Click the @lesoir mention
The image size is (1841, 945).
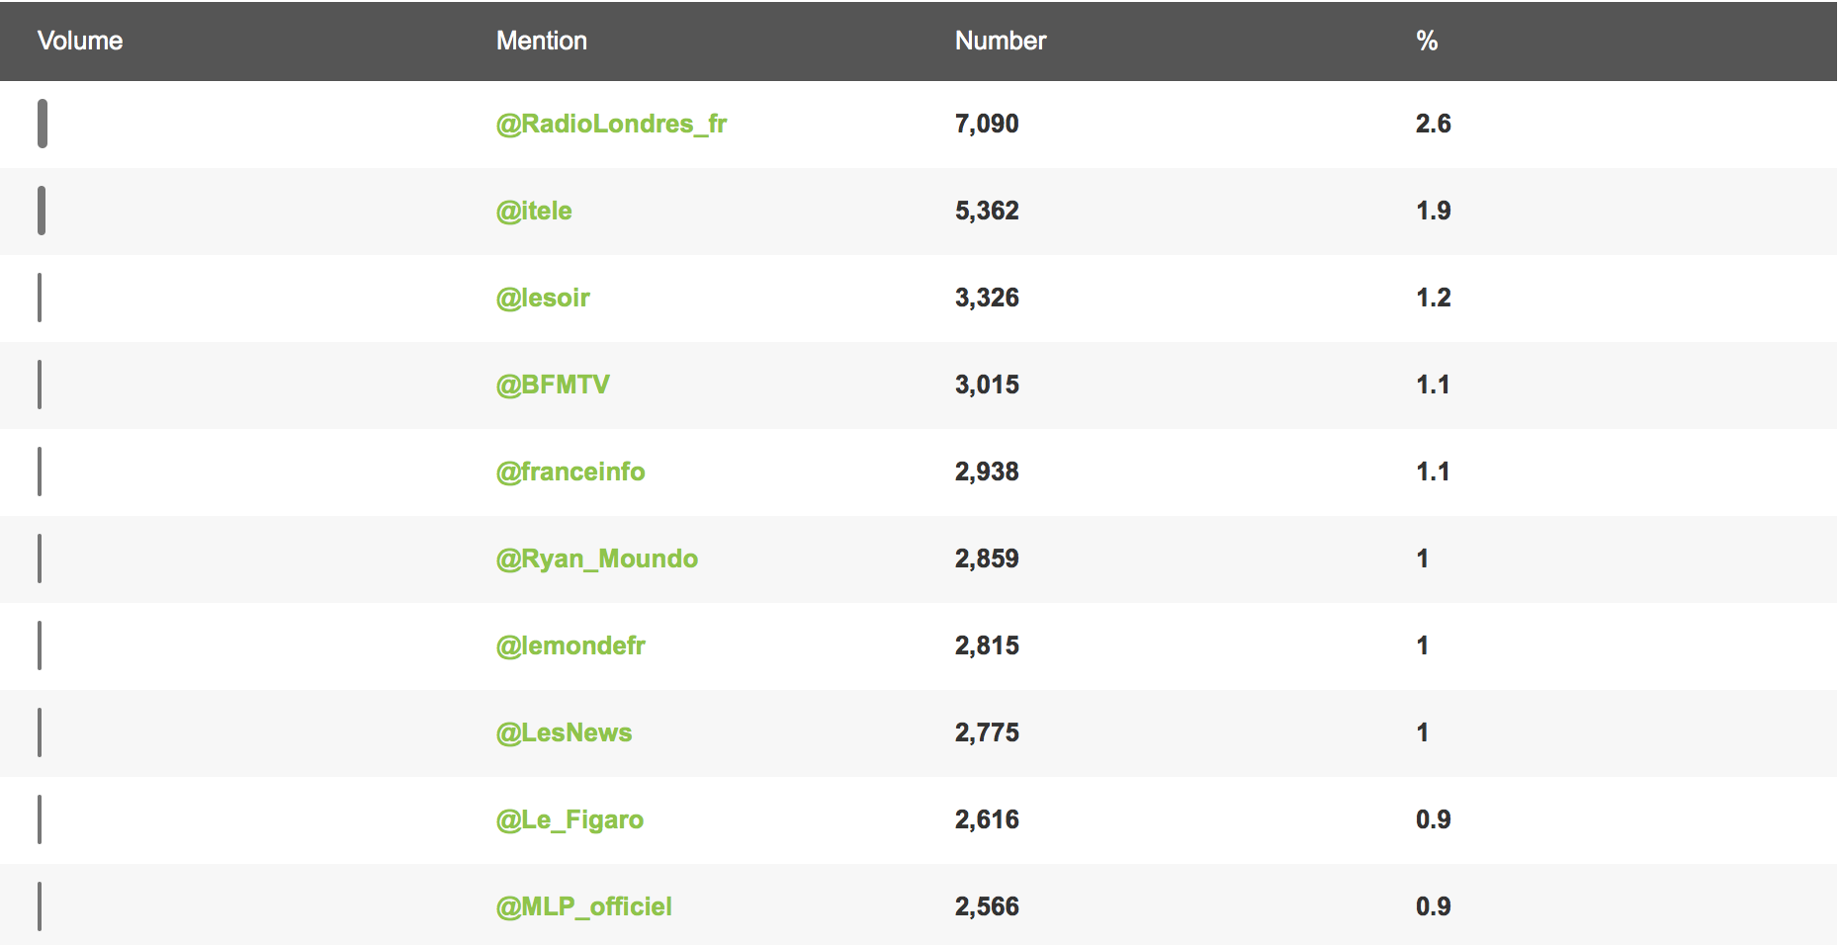(x=543, y=298)
